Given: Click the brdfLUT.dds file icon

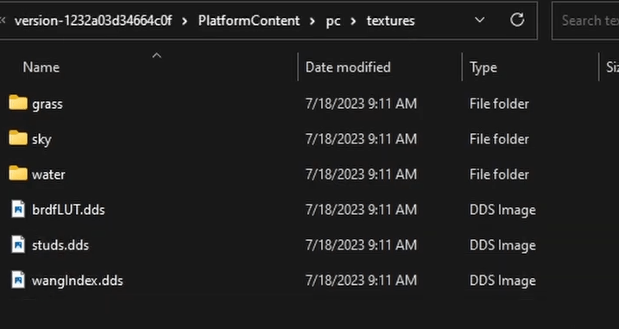Looking at the screenshot, I should pyautogui.click(x=18, y=209).
